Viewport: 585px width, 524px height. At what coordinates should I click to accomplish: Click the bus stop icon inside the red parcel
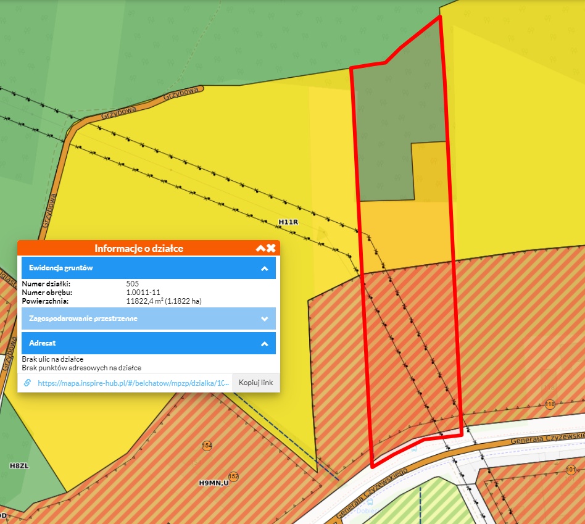(x=413, y=449)
